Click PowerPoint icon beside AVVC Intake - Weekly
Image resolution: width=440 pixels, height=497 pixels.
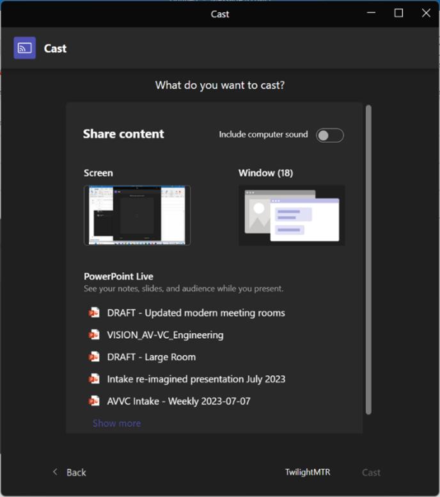tap(95, 401)
